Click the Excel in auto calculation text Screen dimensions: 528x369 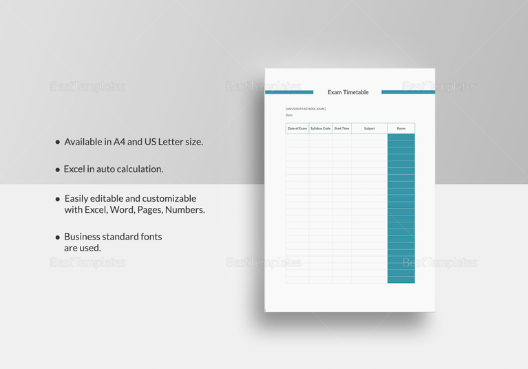(x=114, y=169)
